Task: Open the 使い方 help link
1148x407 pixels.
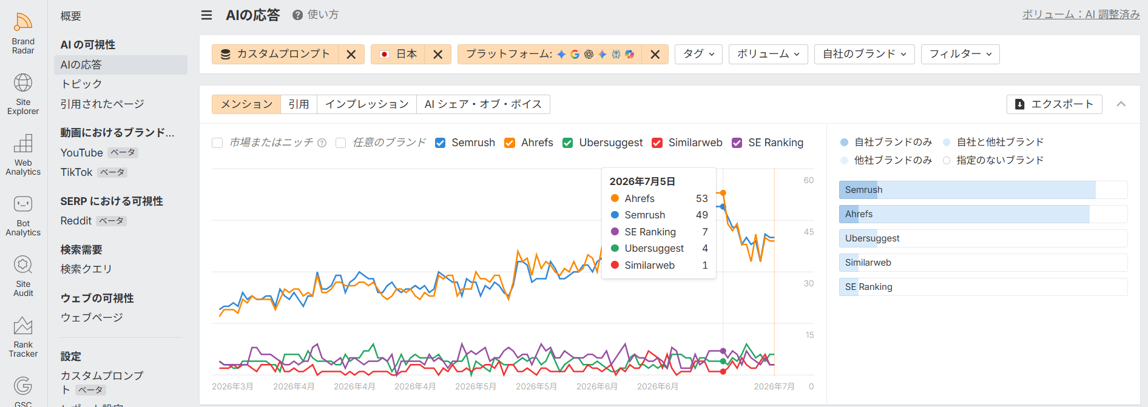Action: coord(323,15)
